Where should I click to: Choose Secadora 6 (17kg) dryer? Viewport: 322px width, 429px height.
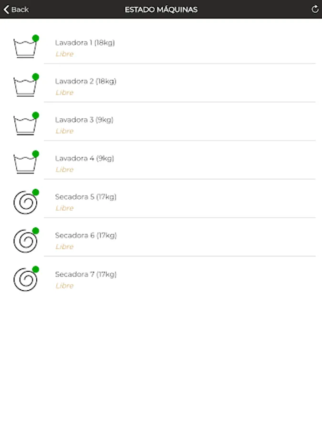click(161, 237)
